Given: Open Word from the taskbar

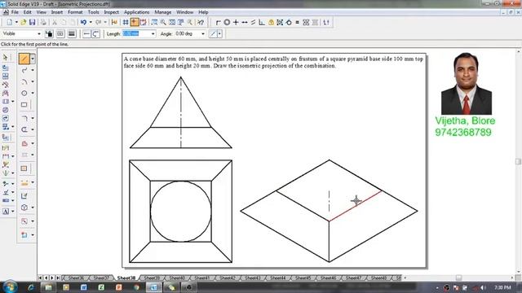Looking at the screenshot, I should (83, 287).
